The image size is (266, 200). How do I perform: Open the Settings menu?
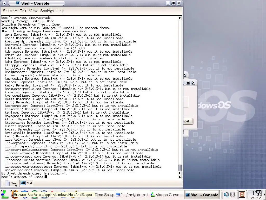click(47, 11)
